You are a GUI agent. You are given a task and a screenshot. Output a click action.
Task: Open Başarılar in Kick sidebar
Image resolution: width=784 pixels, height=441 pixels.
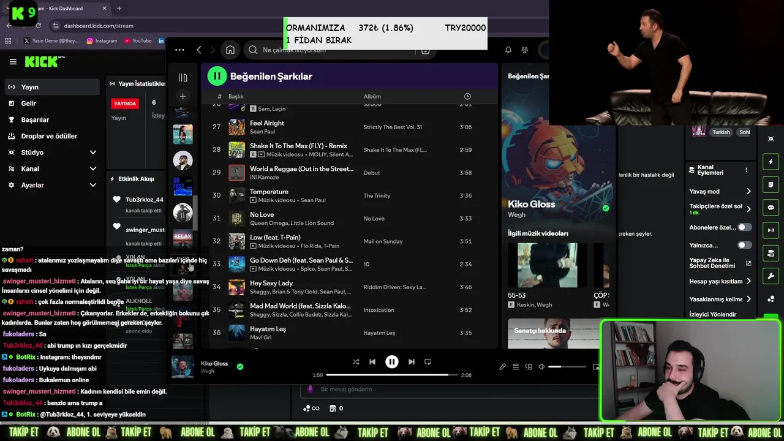click(x=51, y=119)
